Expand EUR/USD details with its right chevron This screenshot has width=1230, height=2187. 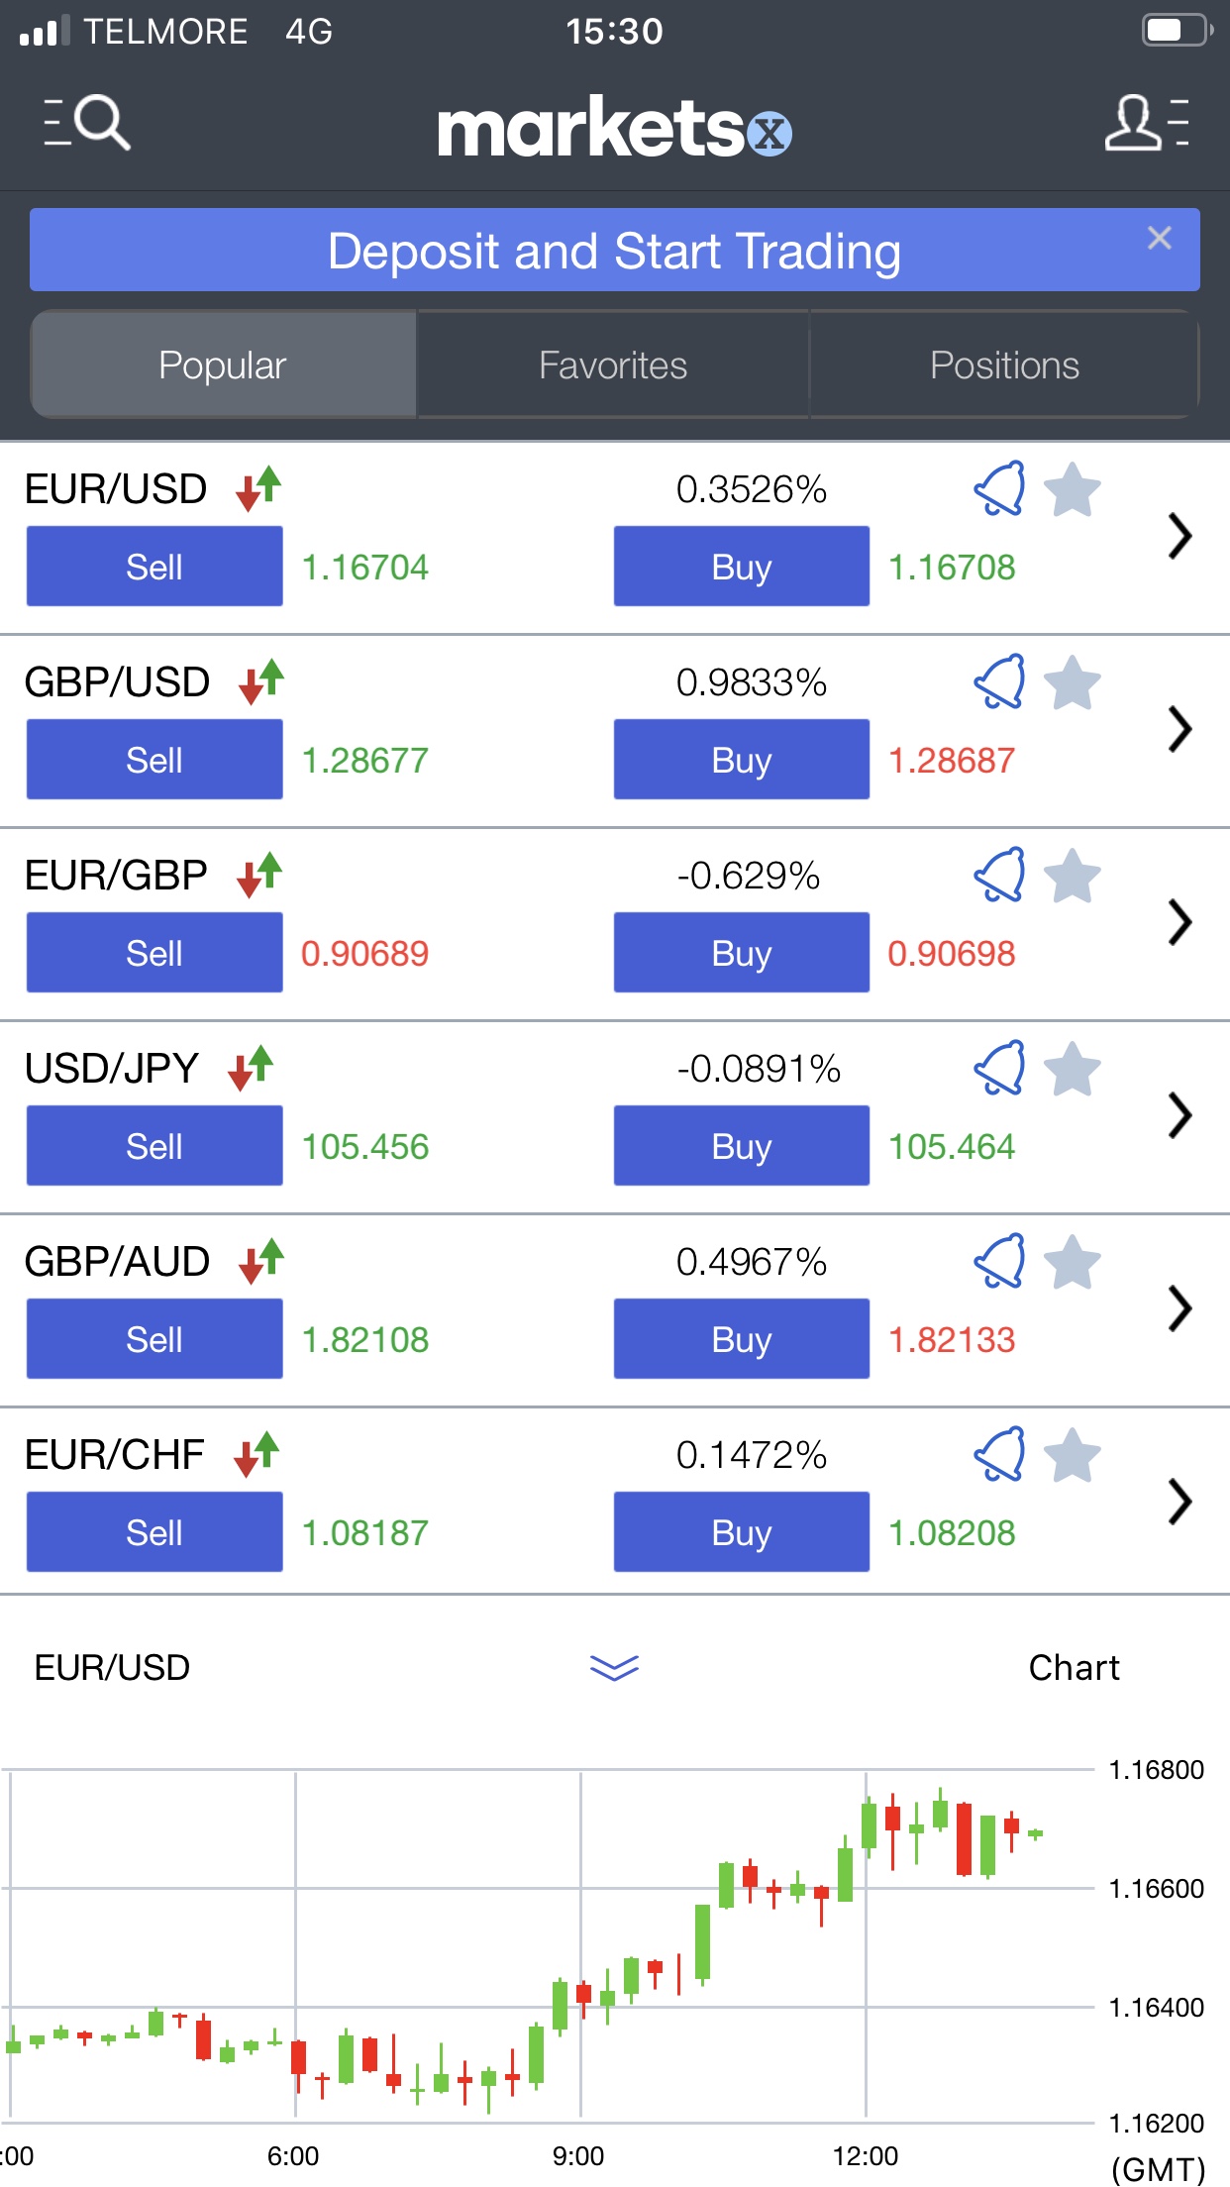tap(1179, 536)
